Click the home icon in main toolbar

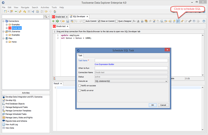(x=55, y=11)
